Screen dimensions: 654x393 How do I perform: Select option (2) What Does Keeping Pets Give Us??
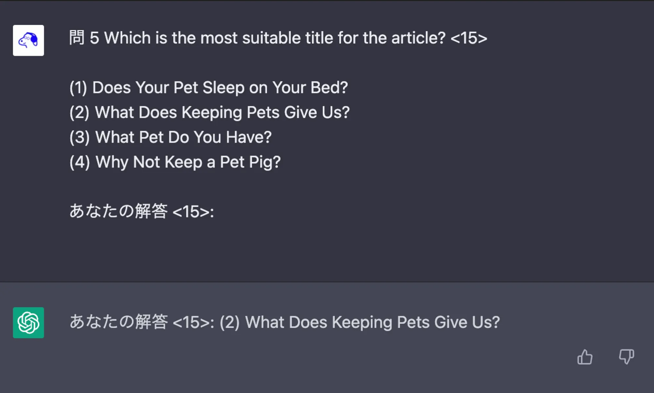point(210,112)
